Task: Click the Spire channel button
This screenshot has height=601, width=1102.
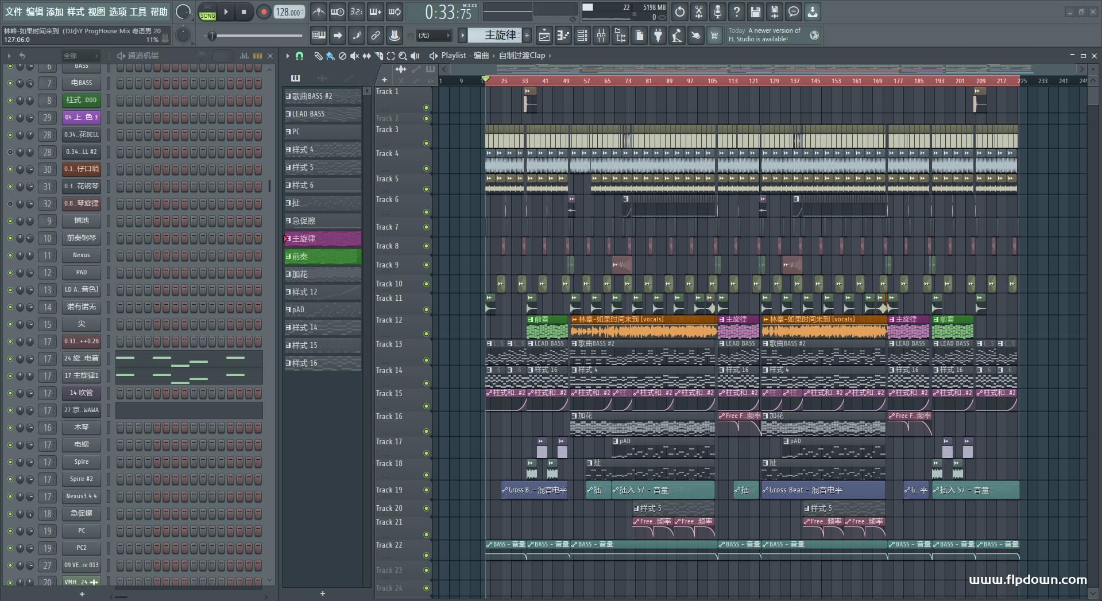Action: coord(82,462)
